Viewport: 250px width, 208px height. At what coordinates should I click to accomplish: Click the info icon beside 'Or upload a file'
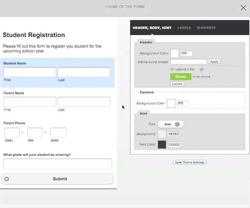(202, 69)
